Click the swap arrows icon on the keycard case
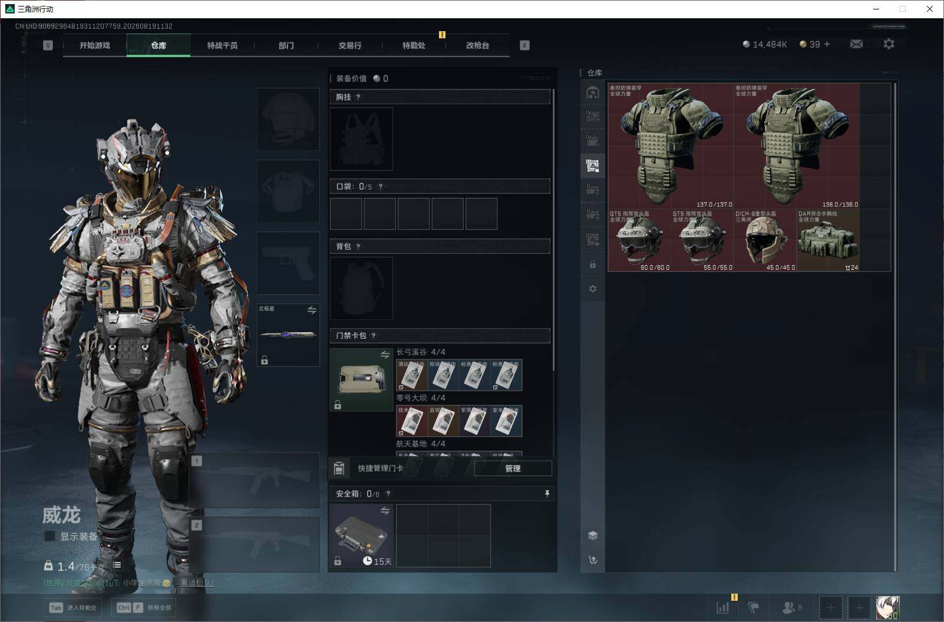The height and width of the screenshot is (622, 944). tap(385, 355)
